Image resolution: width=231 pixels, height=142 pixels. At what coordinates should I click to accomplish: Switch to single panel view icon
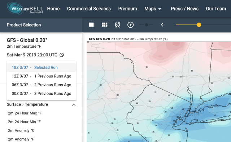pyautogui.click(x=92, y=25)
